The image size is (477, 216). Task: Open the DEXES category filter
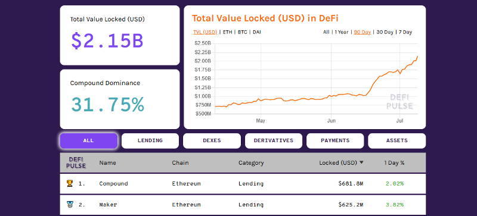(x=212, y=140)
